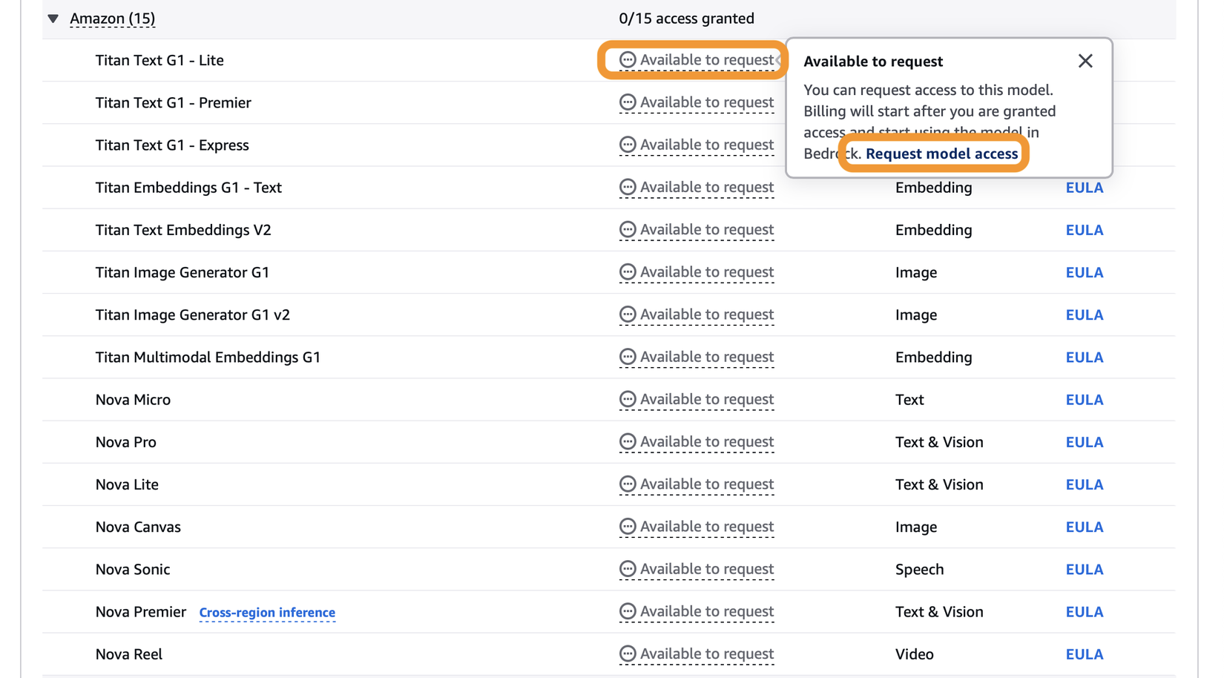Click status icon for Nova Micro row
This screenshot has width=1224, height=678.
[628, 399]
